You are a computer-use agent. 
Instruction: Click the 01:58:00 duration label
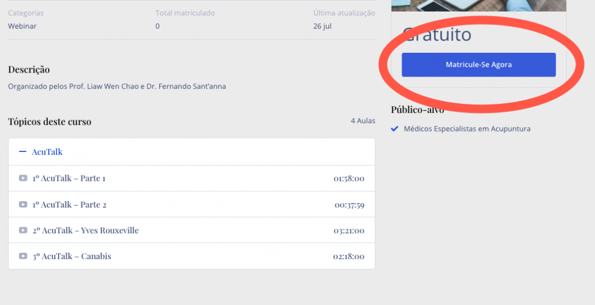click(349, 179)
